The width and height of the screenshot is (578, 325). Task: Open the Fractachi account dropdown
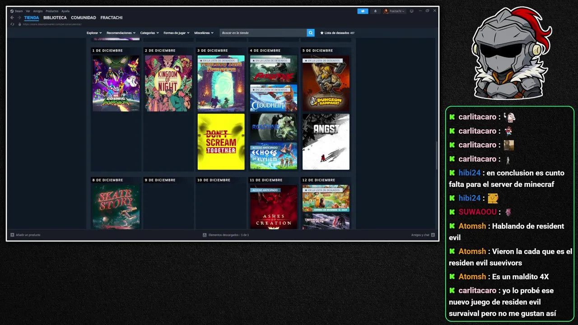(x=394, y=11)
